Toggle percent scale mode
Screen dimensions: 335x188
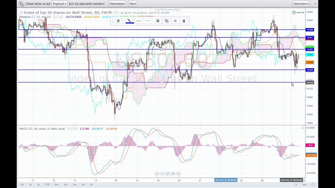(x=296, y=185)
